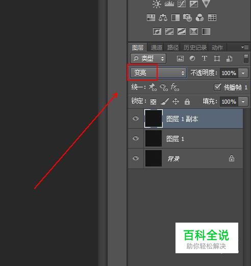Filter layers by smart objects icon

pyautogui.click(x=229, y=59)
